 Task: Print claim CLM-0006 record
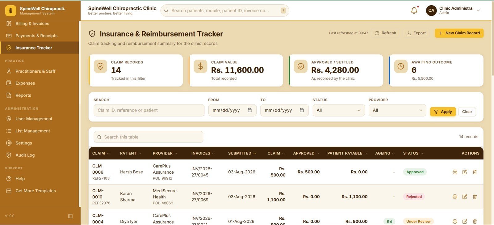point(455,172)
